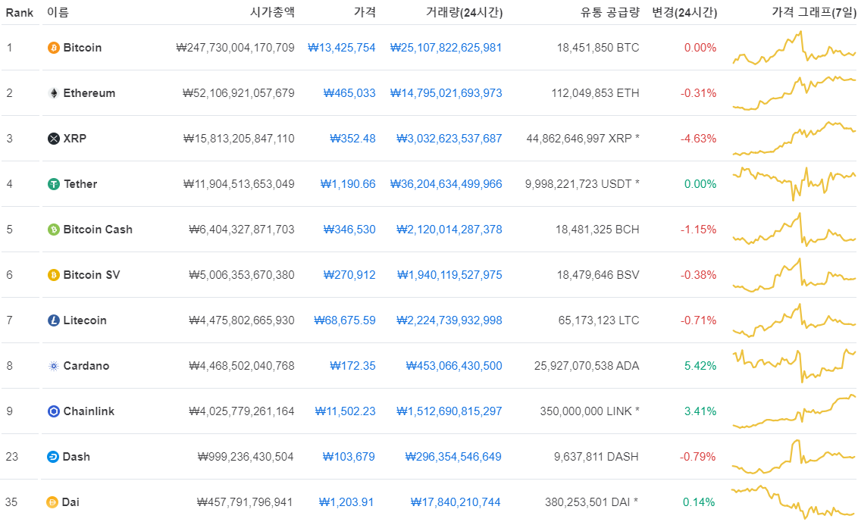Click the Cardano logo icon
This screenshot has height=525, width=858.
54,366
